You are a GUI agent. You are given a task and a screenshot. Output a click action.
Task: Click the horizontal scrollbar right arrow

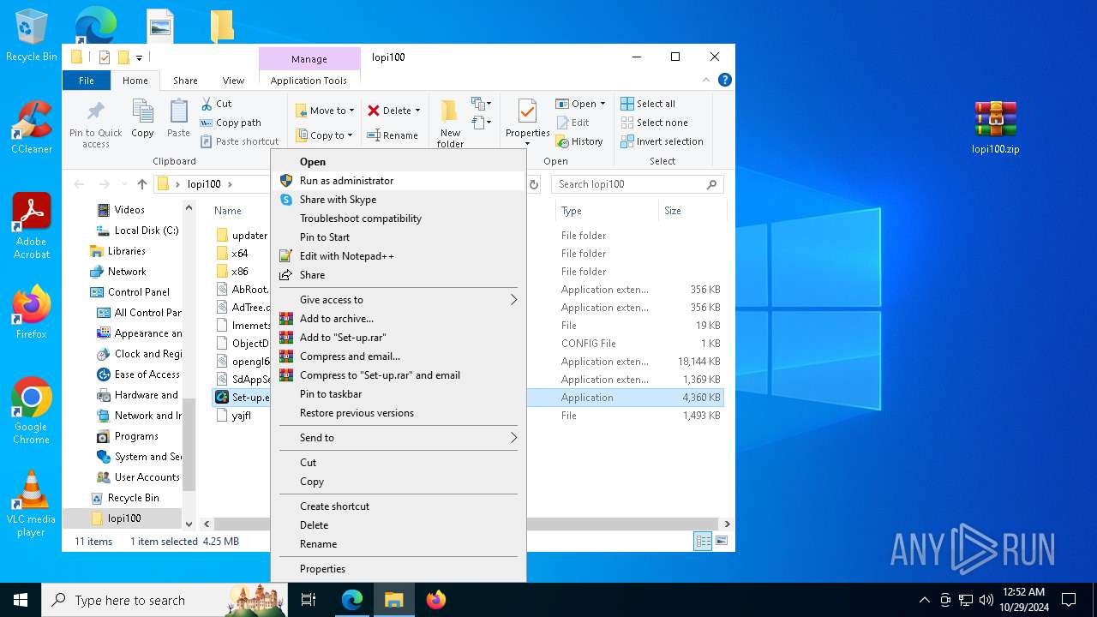point(727,524)
